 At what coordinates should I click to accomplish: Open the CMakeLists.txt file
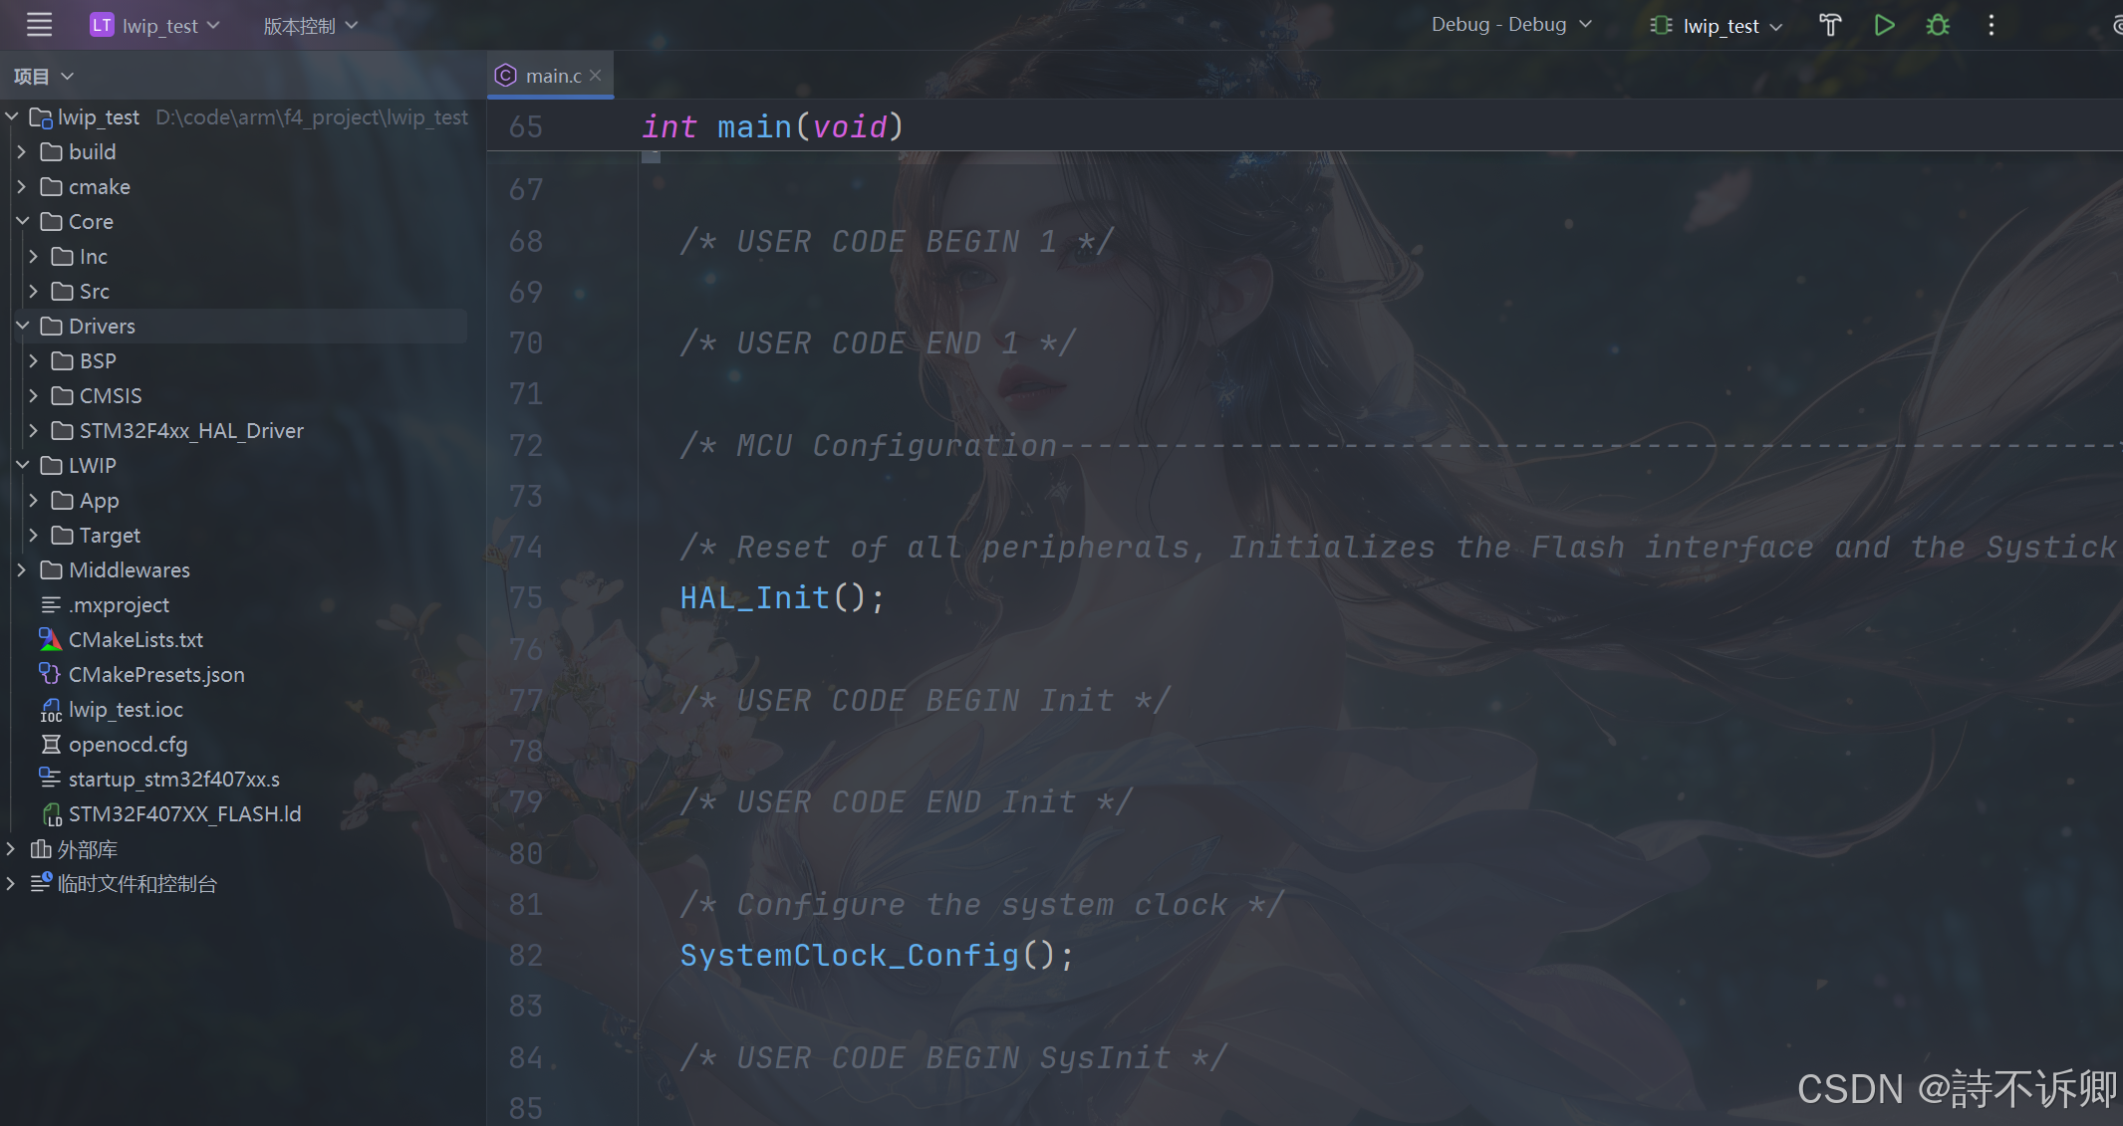[x=135, y=640]
